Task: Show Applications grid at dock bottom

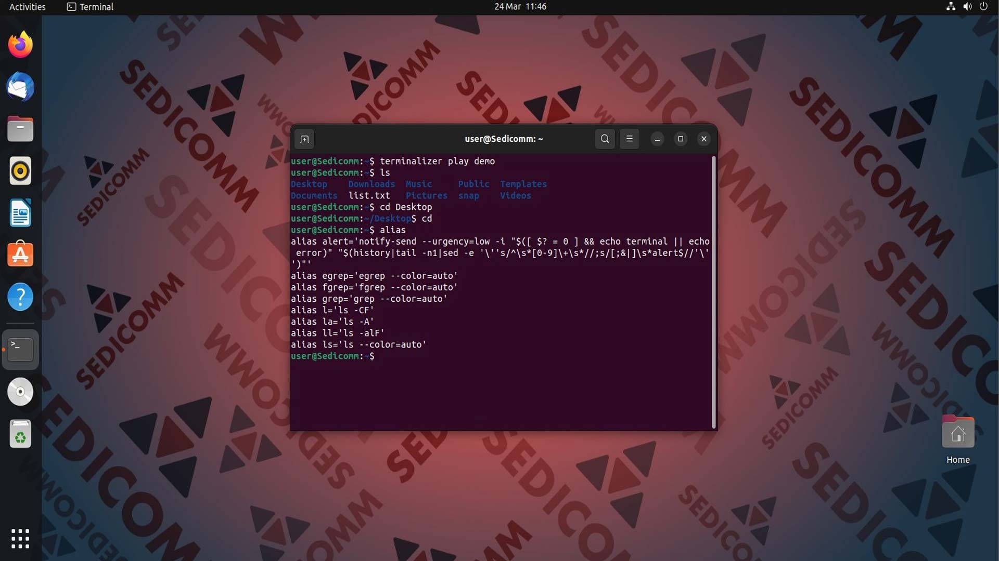Action: pyautogui.click(x=20, y=539)
